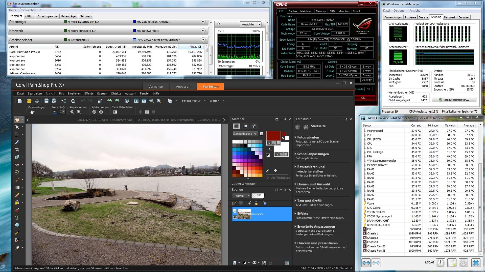
Task: Switch to the Anpassen workspace tab
Action: (x=183, y=86)
